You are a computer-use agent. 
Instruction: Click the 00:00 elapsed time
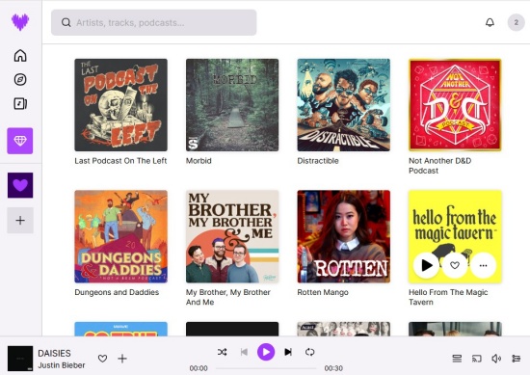[199, 368]
